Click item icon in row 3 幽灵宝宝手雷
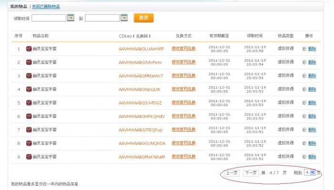334x190 pixels. (x=29, y=75)
